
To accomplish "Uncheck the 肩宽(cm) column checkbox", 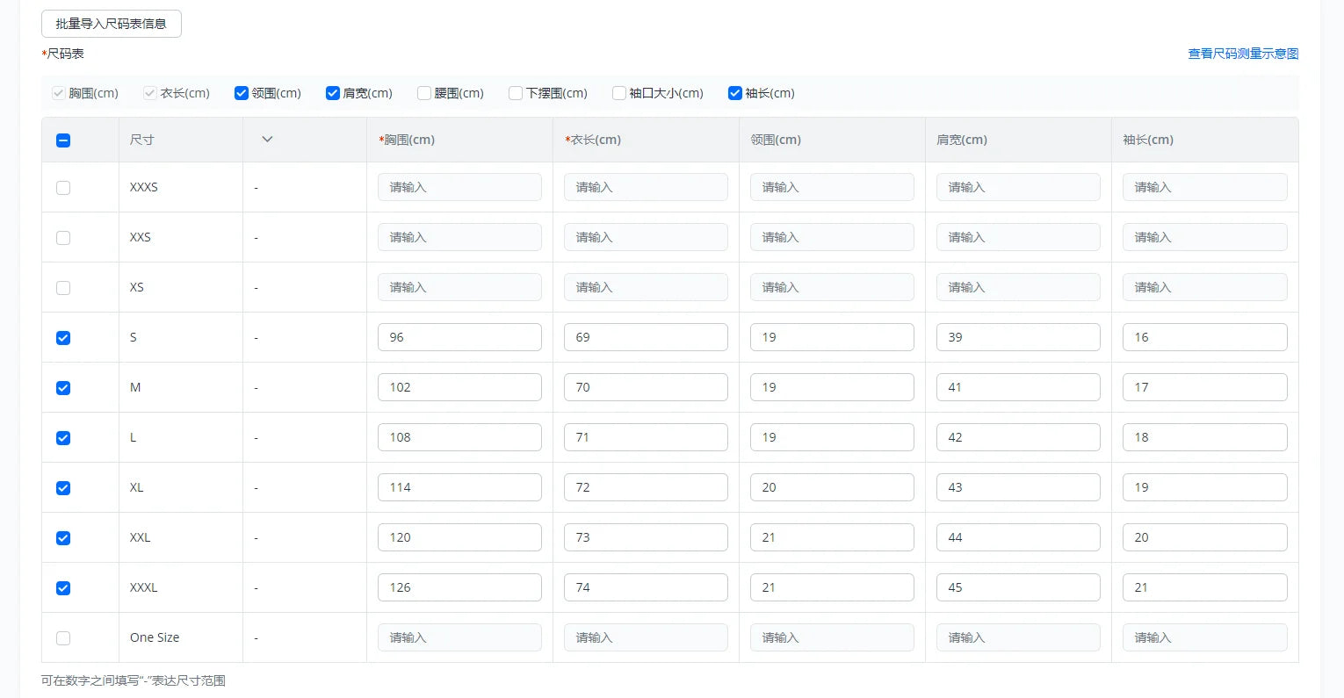I will point(333,93).
